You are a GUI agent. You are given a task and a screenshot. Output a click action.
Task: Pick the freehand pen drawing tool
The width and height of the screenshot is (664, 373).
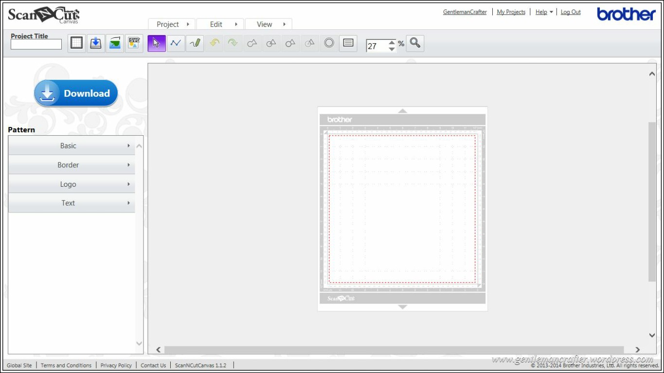195,43
